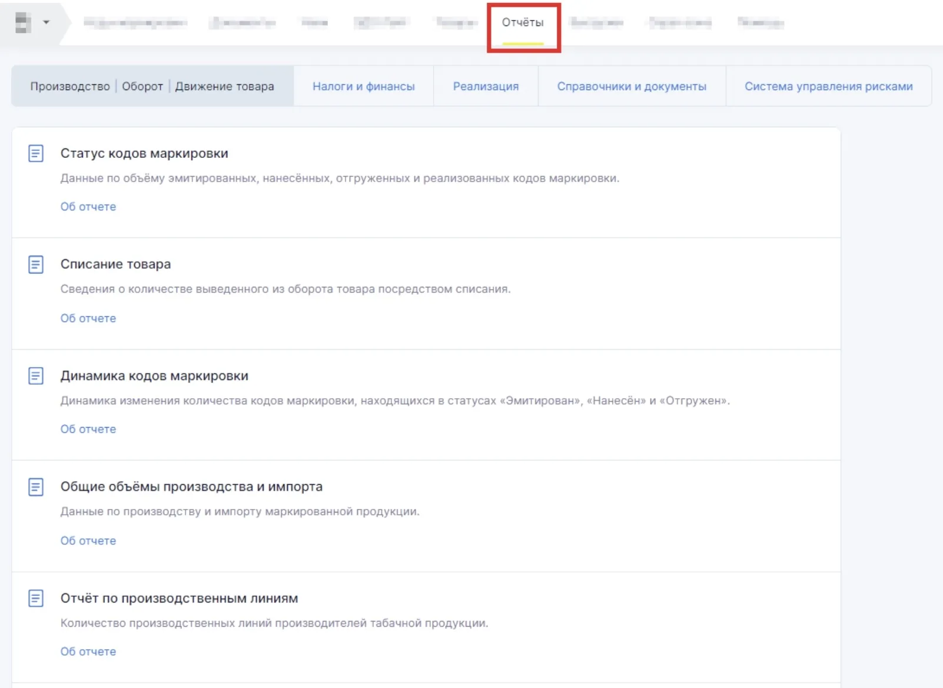This screenshot has height=688, width=943.
Task: Click document icon beside Списание товара
Action: coord(36,264)
